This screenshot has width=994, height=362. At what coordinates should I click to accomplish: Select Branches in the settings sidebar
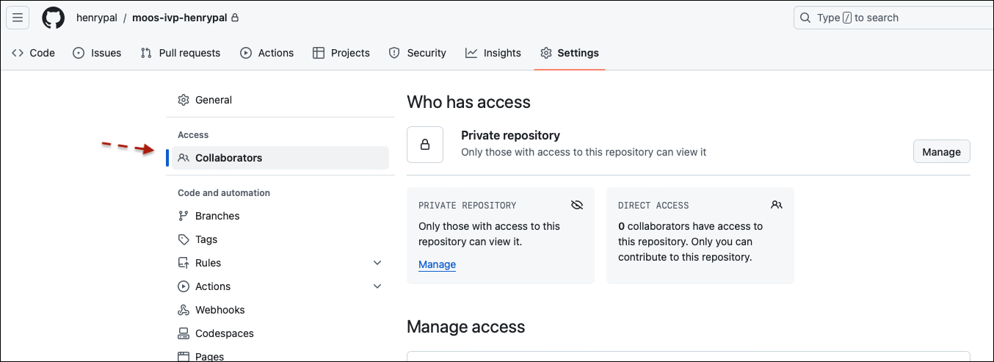tap(217, 216)
